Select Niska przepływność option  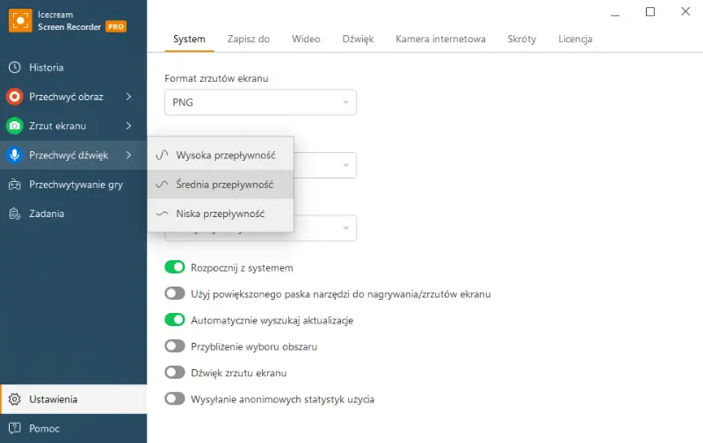(221, 214)
